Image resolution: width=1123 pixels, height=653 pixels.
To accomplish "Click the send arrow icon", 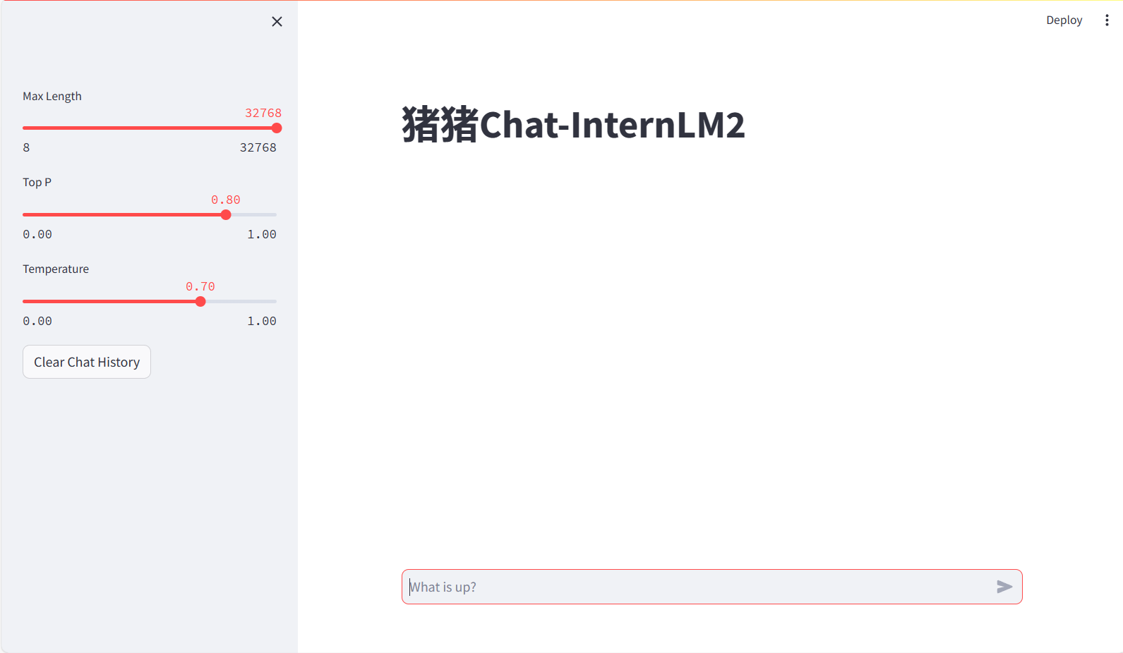I will pos(1004,587).
